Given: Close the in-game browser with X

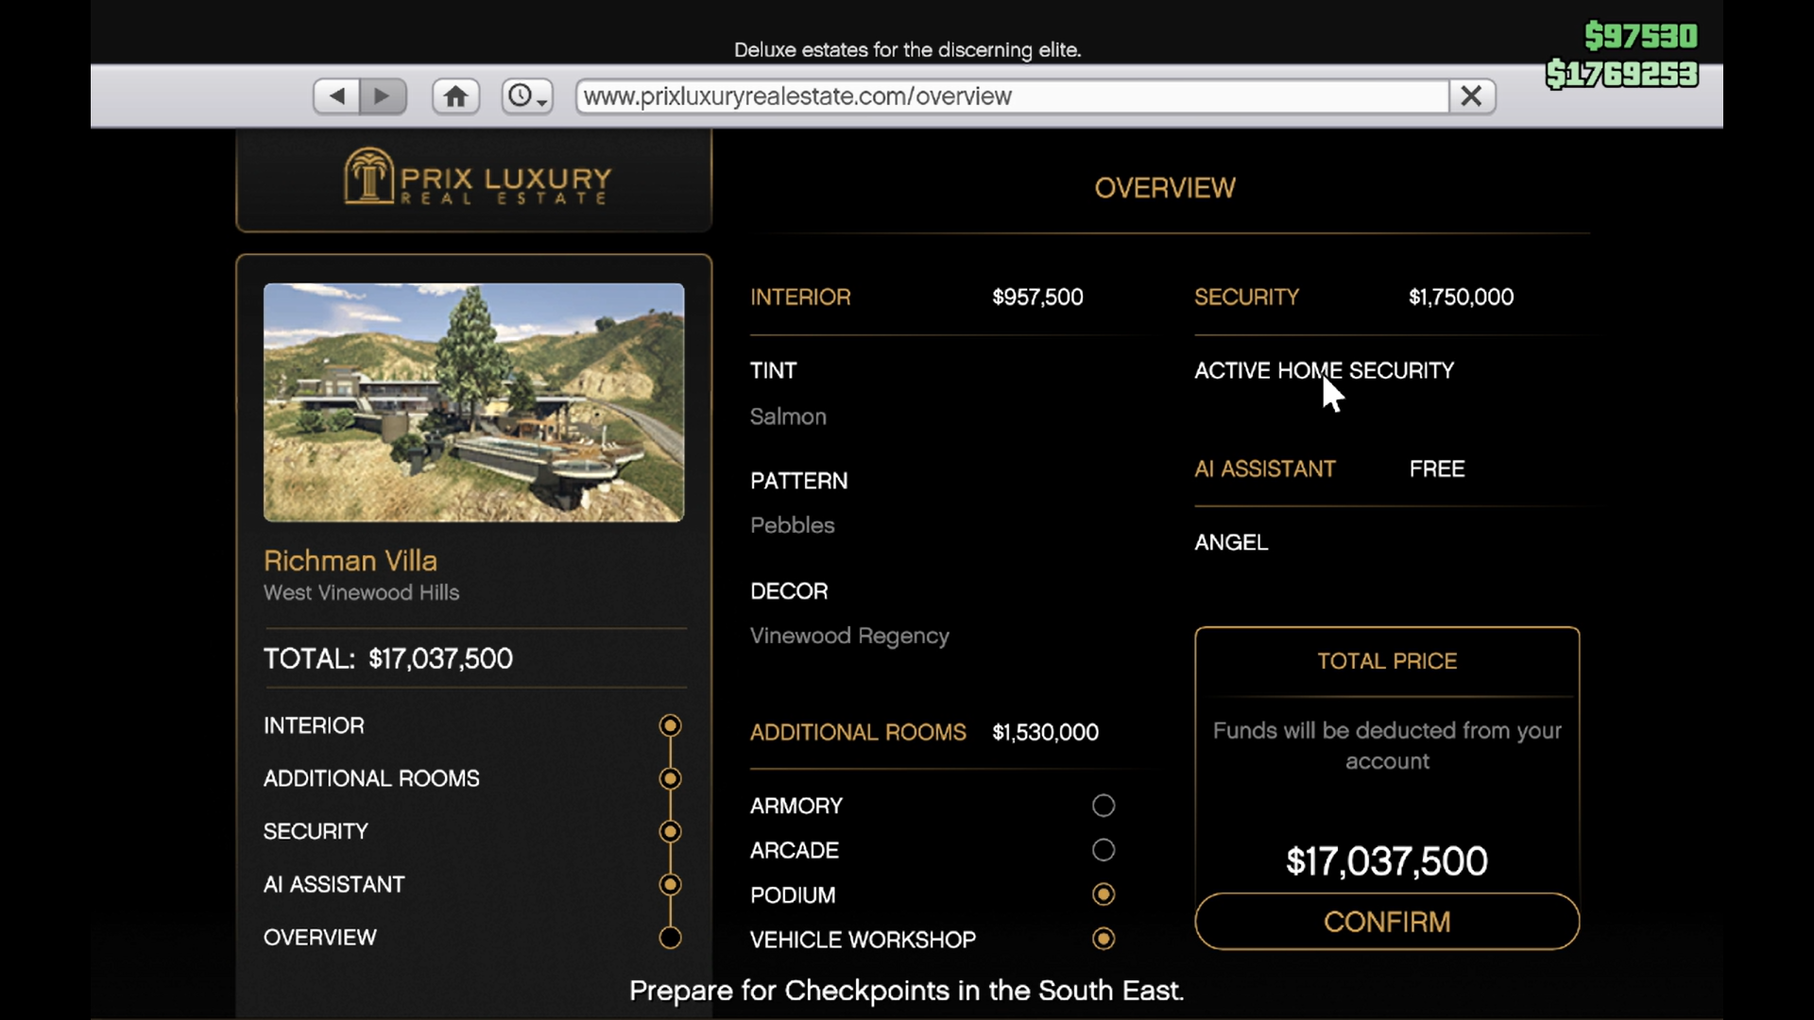Looking at the screenshot, I should pos(1471,96).
